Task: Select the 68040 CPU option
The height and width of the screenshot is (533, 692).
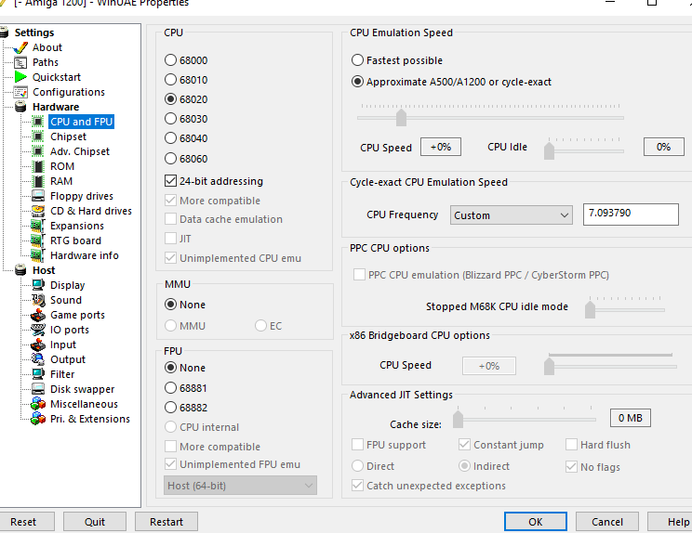Action: click(170, 138)
